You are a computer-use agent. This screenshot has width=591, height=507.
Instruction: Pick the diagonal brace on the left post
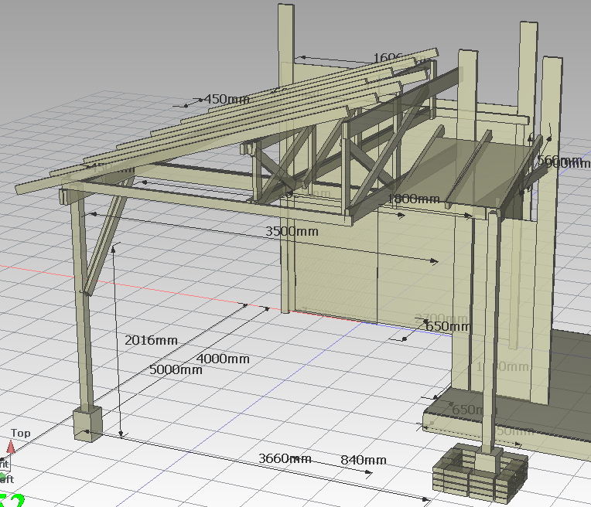tap(109, 236)
